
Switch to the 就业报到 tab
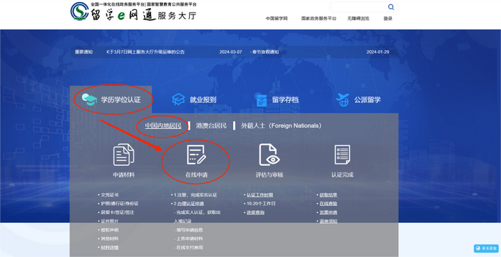[194, 100]
